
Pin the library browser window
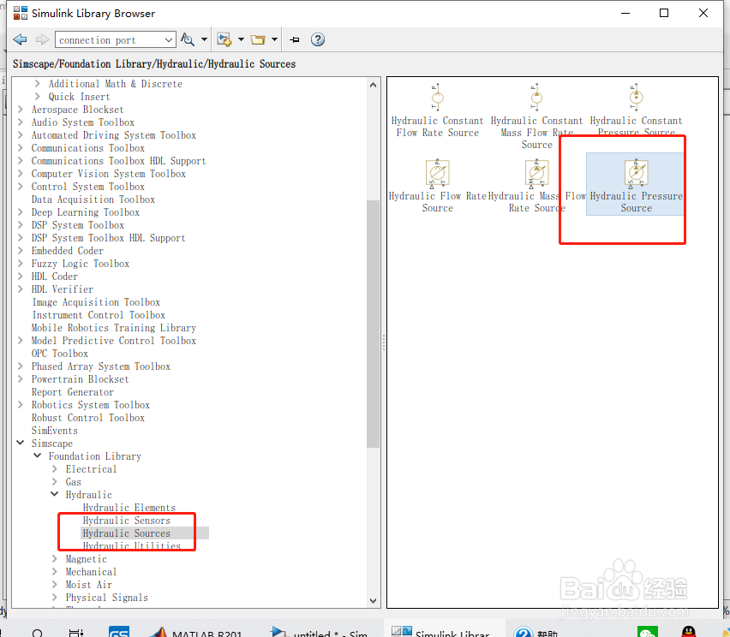coord(295,40)
